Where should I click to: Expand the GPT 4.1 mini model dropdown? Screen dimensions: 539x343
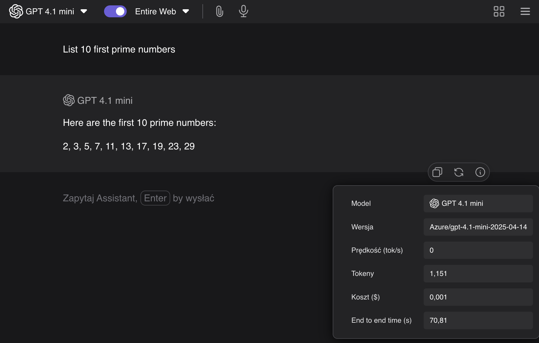(49, 12)
